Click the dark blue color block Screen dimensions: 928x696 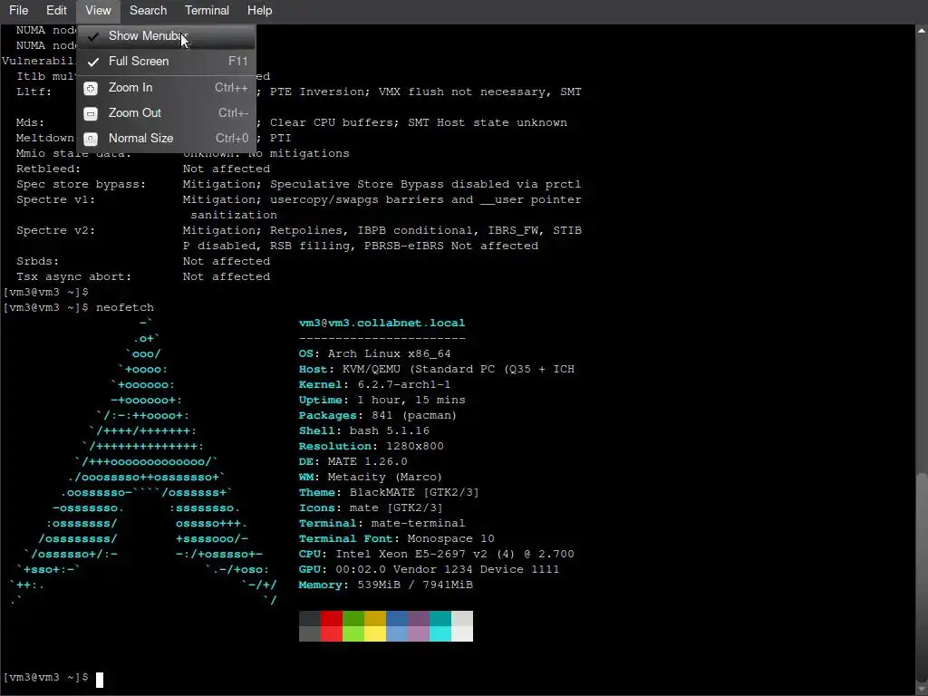pos(397,618)
